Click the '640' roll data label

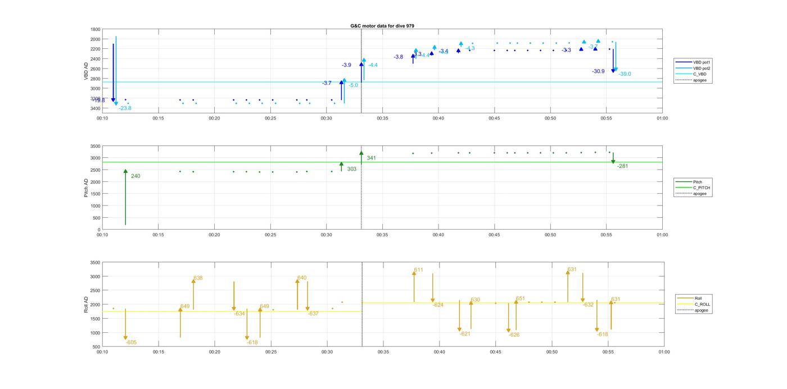coord(302,278)
